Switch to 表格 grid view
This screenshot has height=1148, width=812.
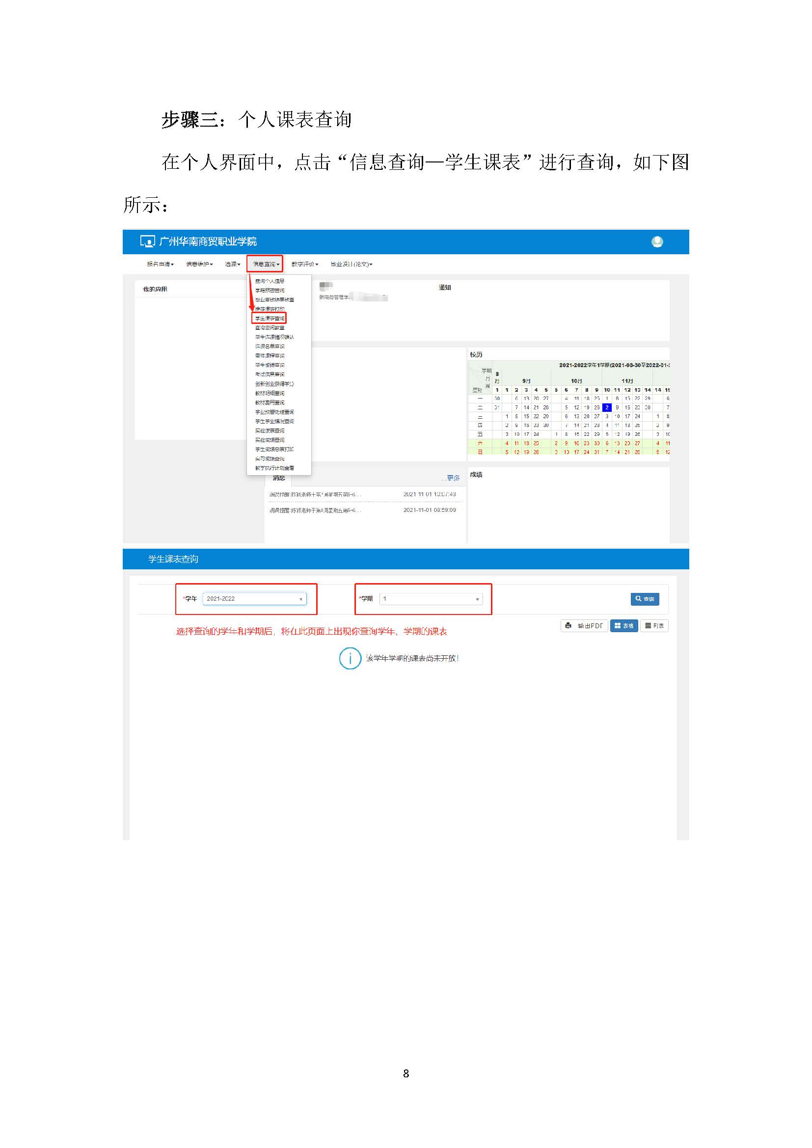[623, 626]
